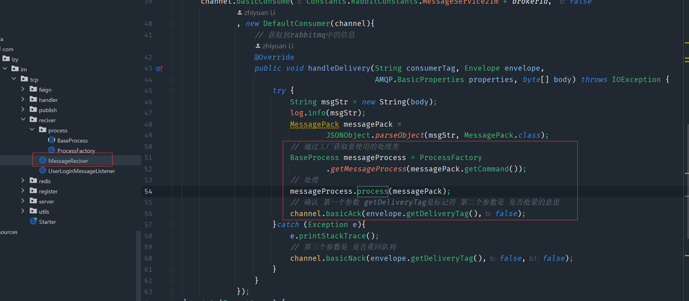The height and width of the screenshot is (301, 689).
Task: Click the ProcessFactory class icon
Action: pos(52,150)
